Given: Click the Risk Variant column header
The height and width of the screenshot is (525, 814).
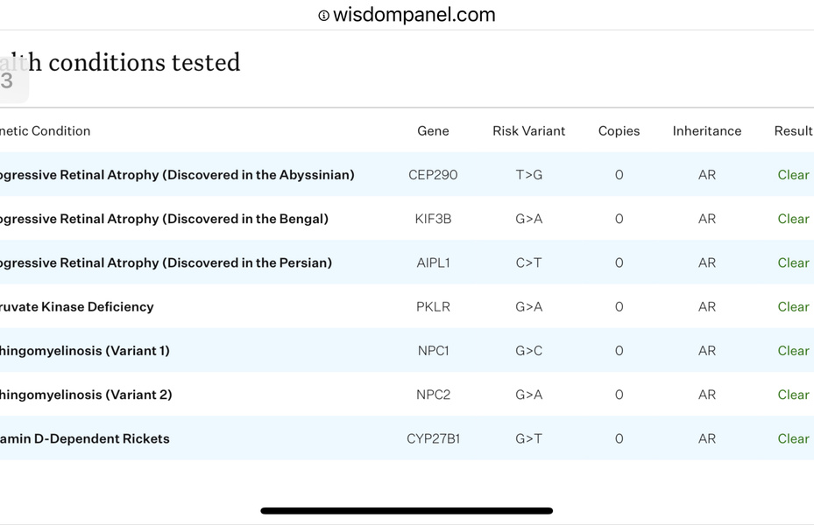Looking at the screenshot, I should click(x=528, y=131).
